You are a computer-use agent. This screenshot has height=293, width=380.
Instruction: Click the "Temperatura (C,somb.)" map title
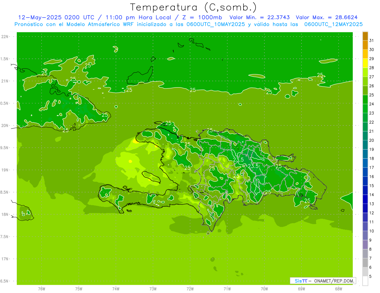[193, 7]
